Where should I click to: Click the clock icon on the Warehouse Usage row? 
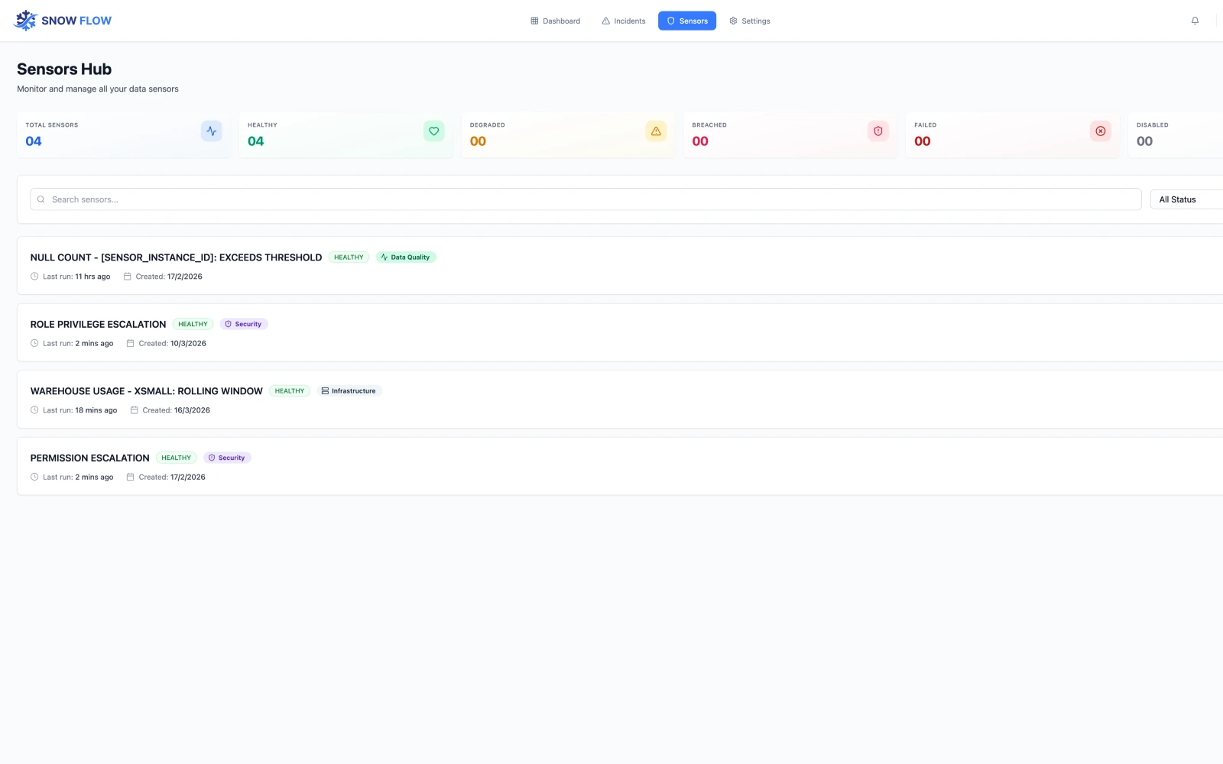pos(34,410)
